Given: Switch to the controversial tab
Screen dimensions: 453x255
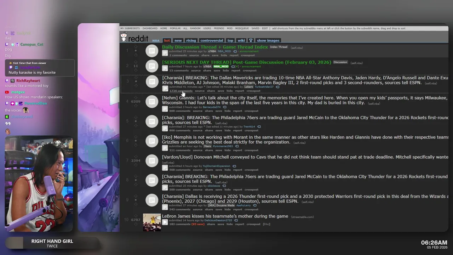Looking at the screenshot, I should 212,40.
